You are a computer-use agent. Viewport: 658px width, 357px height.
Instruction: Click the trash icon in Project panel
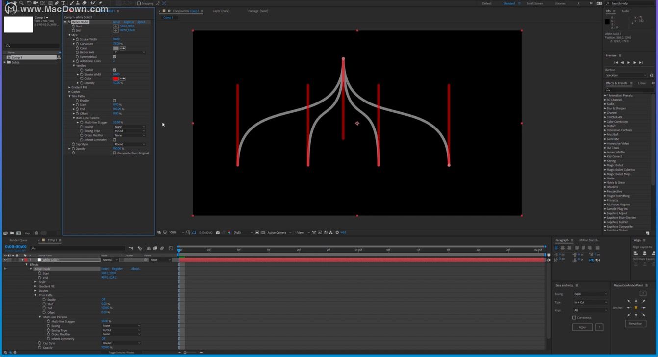[x=36, y=233]
